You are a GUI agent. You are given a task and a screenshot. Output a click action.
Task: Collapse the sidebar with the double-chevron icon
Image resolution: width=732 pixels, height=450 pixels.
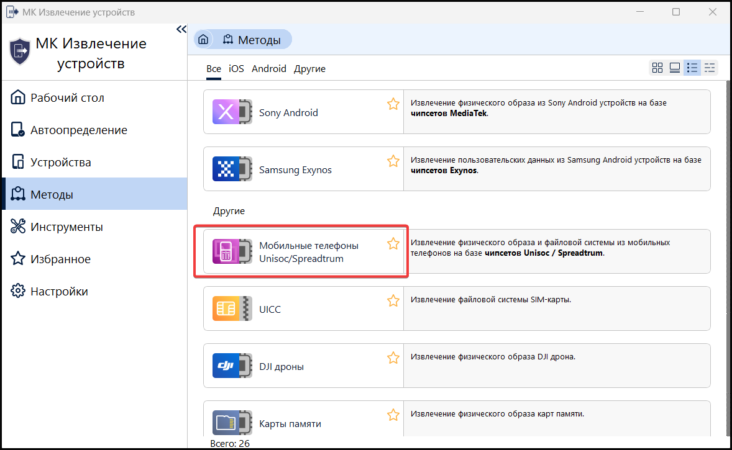pyautogui.click(x=181, y=29)
